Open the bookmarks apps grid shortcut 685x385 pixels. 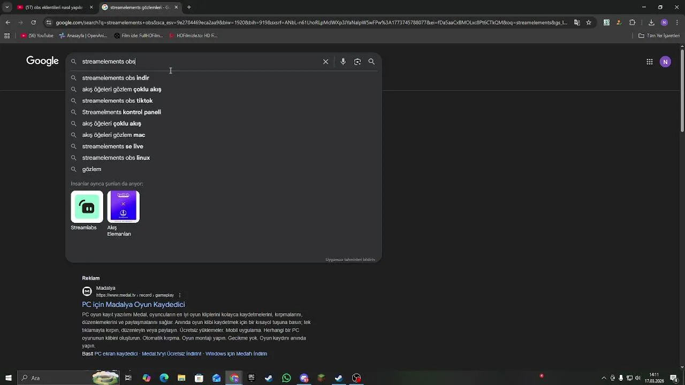pos(7,36)
